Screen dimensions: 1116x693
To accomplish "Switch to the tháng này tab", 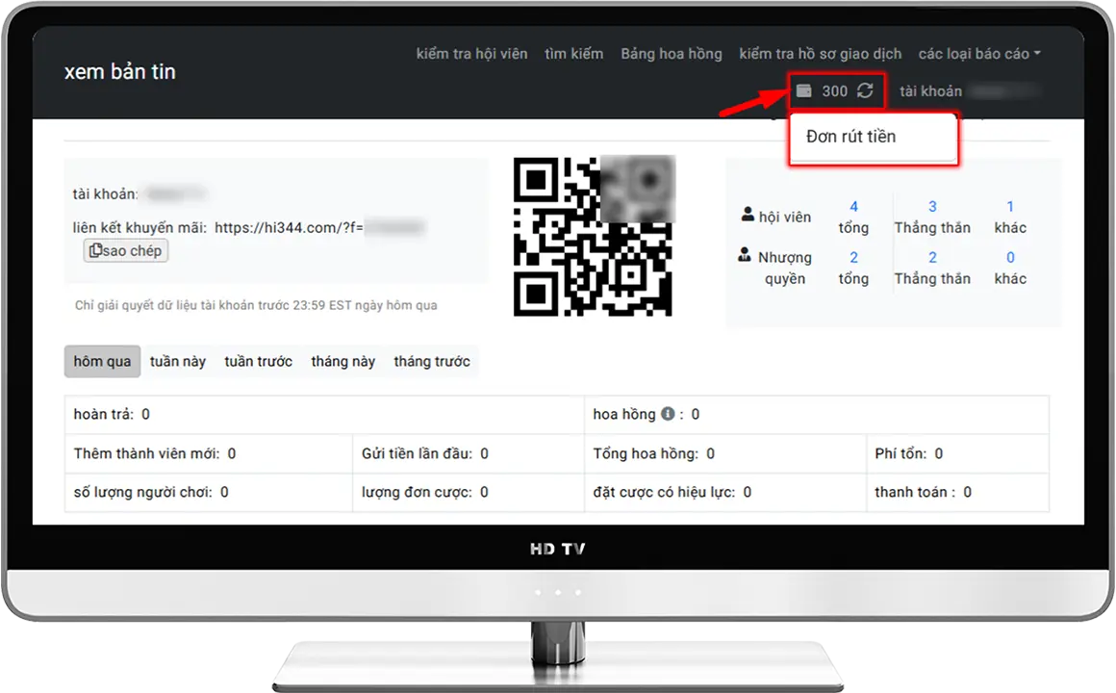I will (x=343, y=361).
